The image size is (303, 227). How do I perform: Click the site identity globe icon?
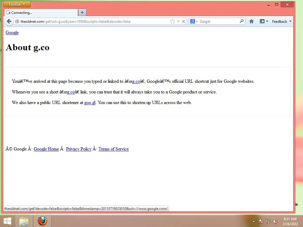tap(17, 21)
